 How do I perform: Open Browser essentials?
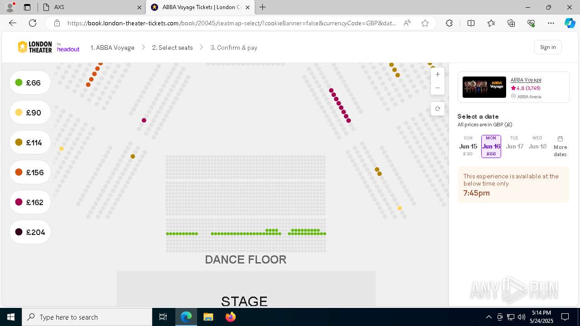(x=531, y=23)
